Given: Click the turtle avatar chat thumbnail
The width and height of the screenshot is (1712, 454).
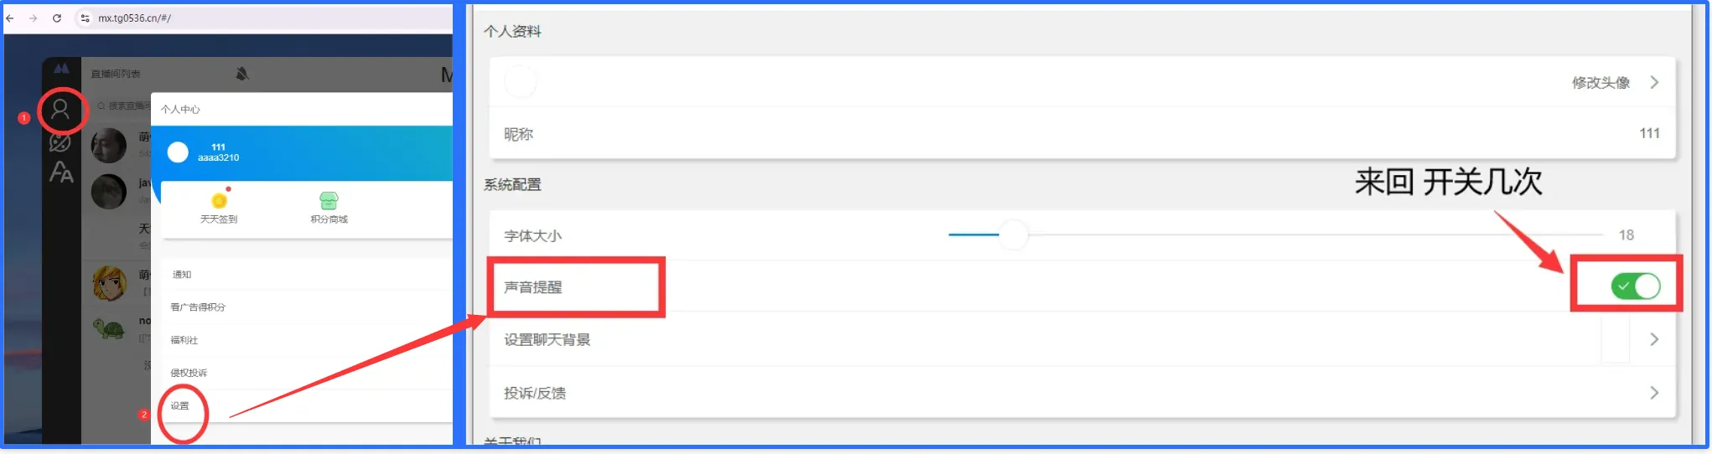Looking at the screenshot, I should 109,328.
